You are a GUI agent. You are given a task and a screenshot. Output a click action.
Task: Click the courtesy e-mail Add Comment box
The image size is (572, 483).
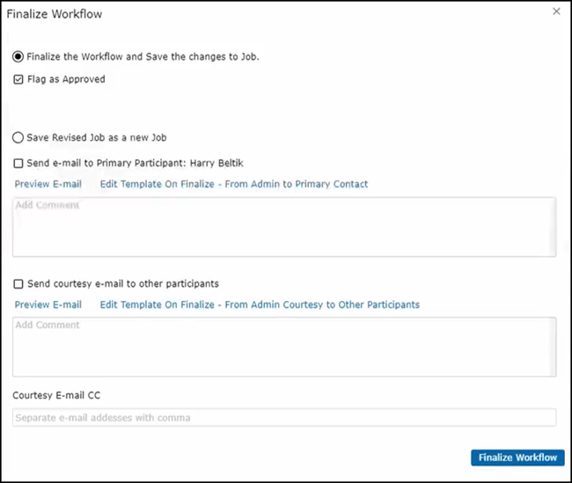click(283, 347)
